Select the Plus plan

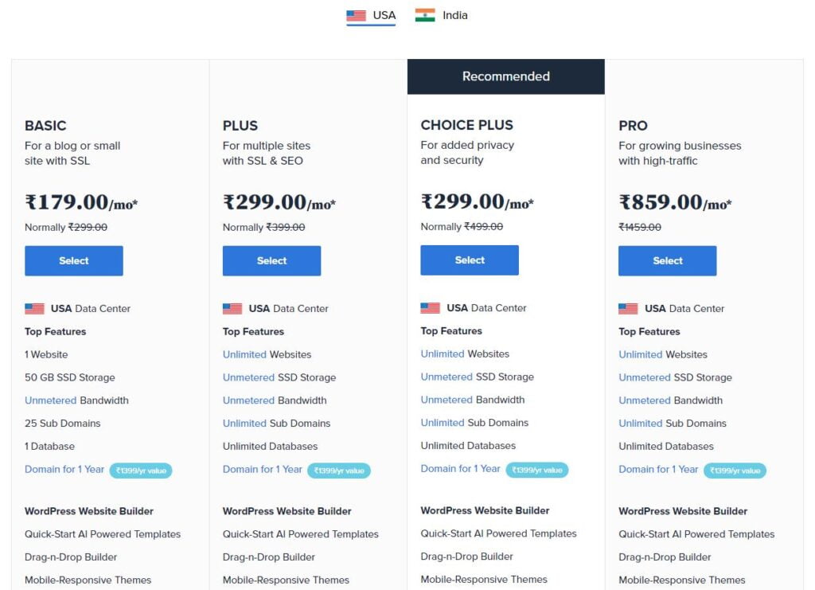(x=272, y=261)
